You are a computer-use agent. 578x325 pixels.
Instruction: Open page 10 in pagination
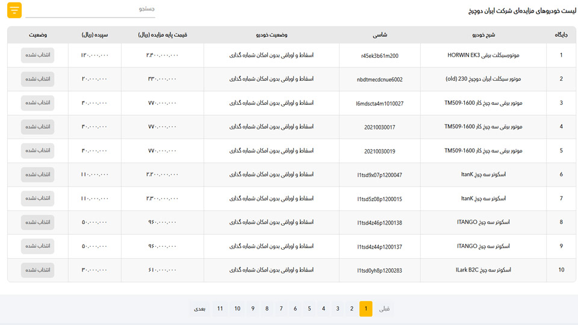coord(237,309)
